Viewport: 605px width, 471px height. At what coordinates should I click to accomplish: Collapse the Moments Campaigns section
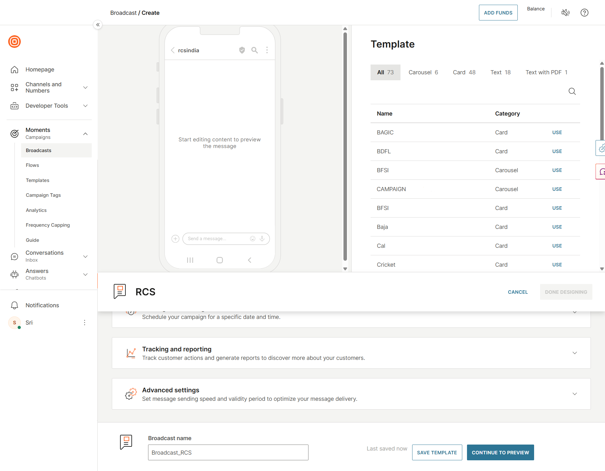[x=85, y=133]
